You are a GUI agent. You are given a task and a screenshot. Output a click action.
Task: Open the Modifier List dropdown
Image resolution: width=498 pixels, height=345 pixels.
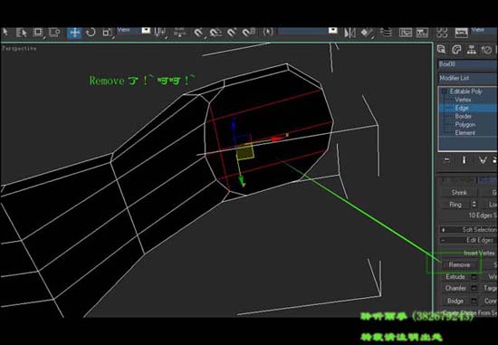coord(467,78)
